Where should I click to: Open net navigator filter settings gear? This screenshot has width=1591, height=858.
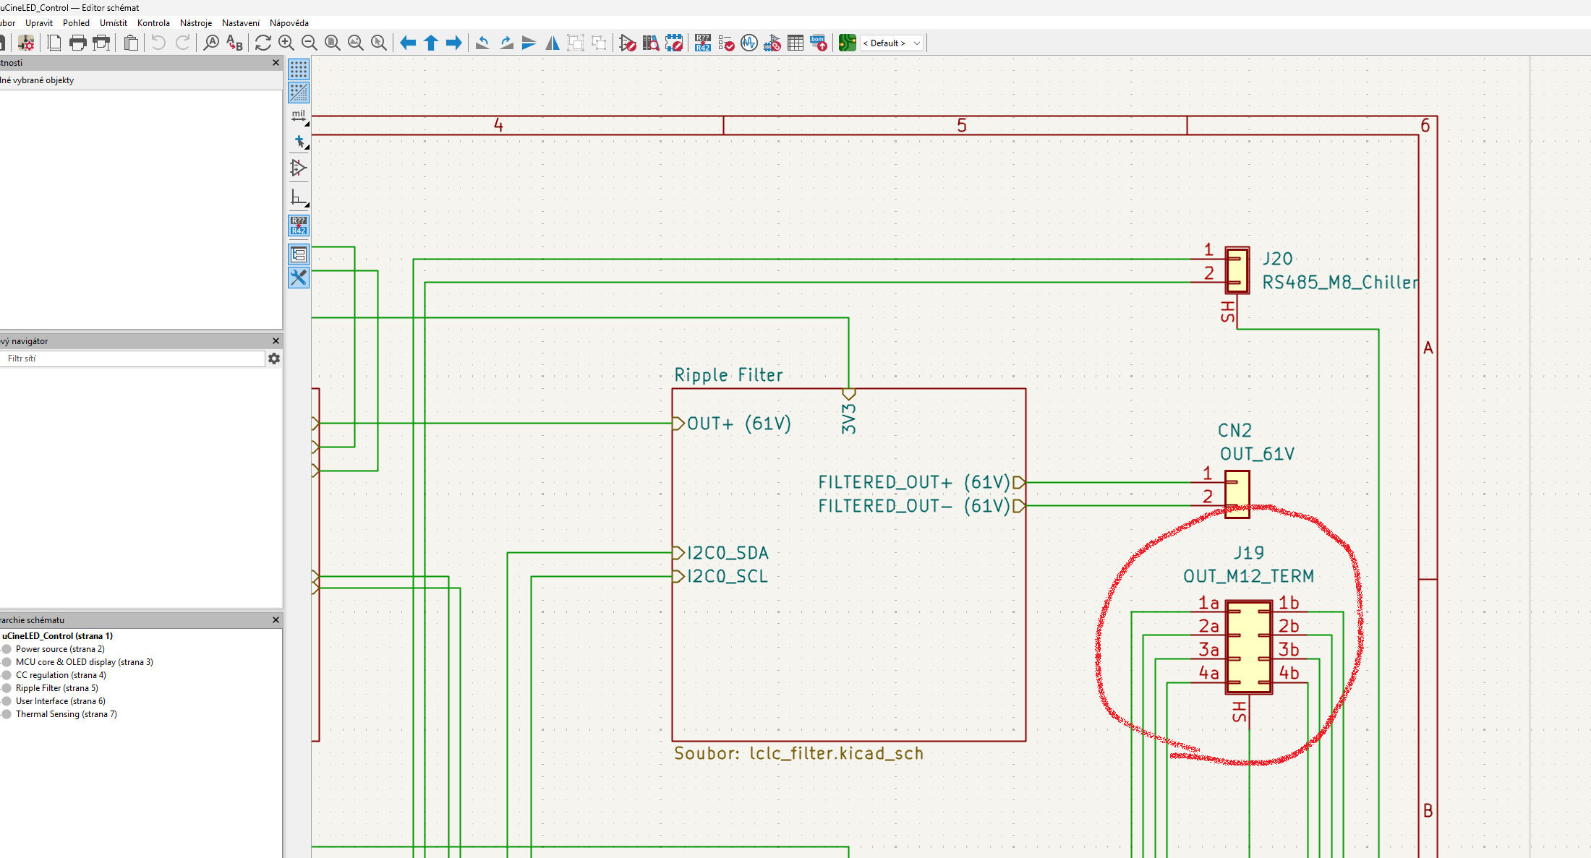tap(274, 359)
